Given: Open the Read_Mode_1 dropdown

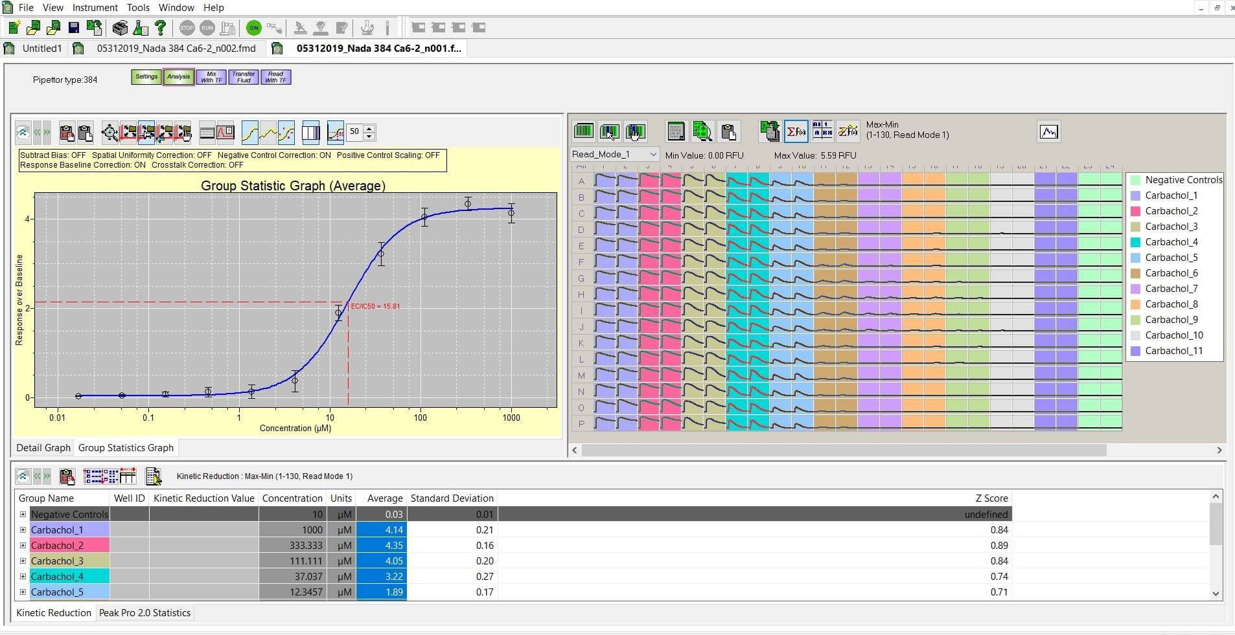Looking at the screenshot, I should pyautogui.click(x=653, y=154).
